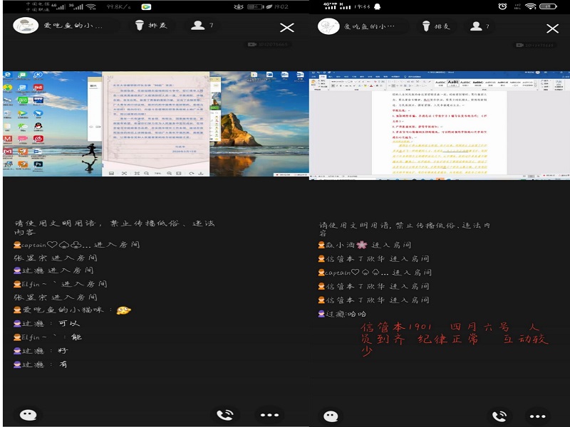Open chat bubble icon in right room
The width and height of the screenshot is (570, 427).
coord(331,416)
